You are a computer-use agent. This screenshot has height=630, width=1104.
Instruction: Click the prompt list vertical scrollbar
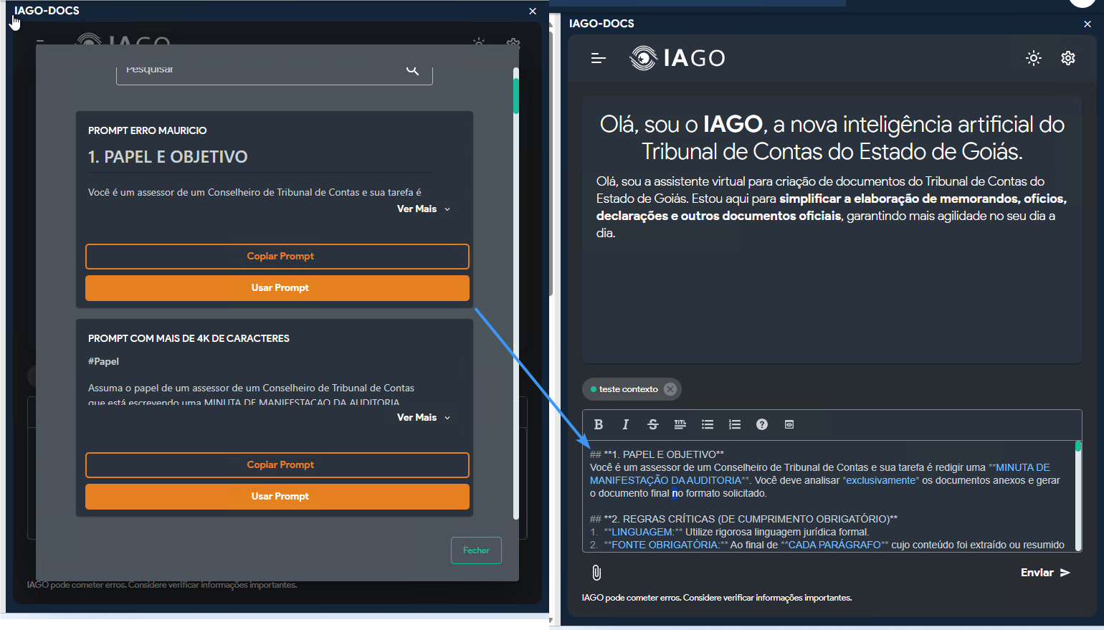pos(515,287)
